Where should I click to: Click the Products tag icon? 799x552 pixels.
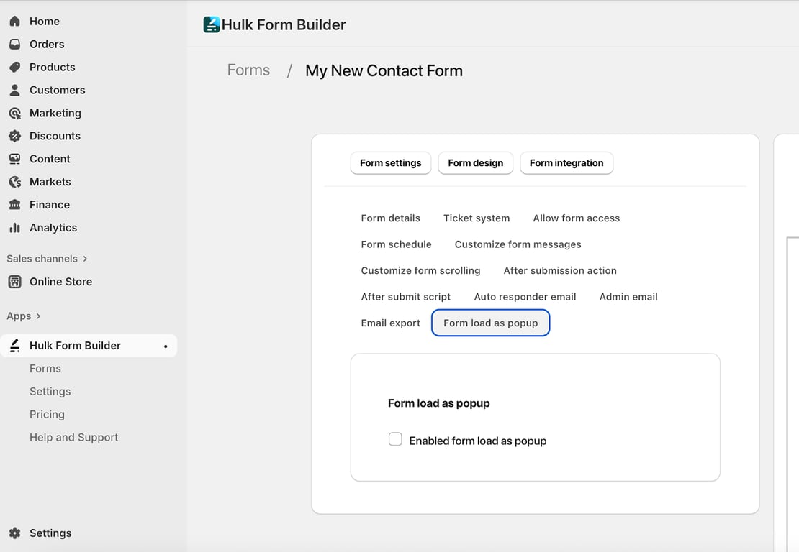pyautogui.click(x=14, y=68)
